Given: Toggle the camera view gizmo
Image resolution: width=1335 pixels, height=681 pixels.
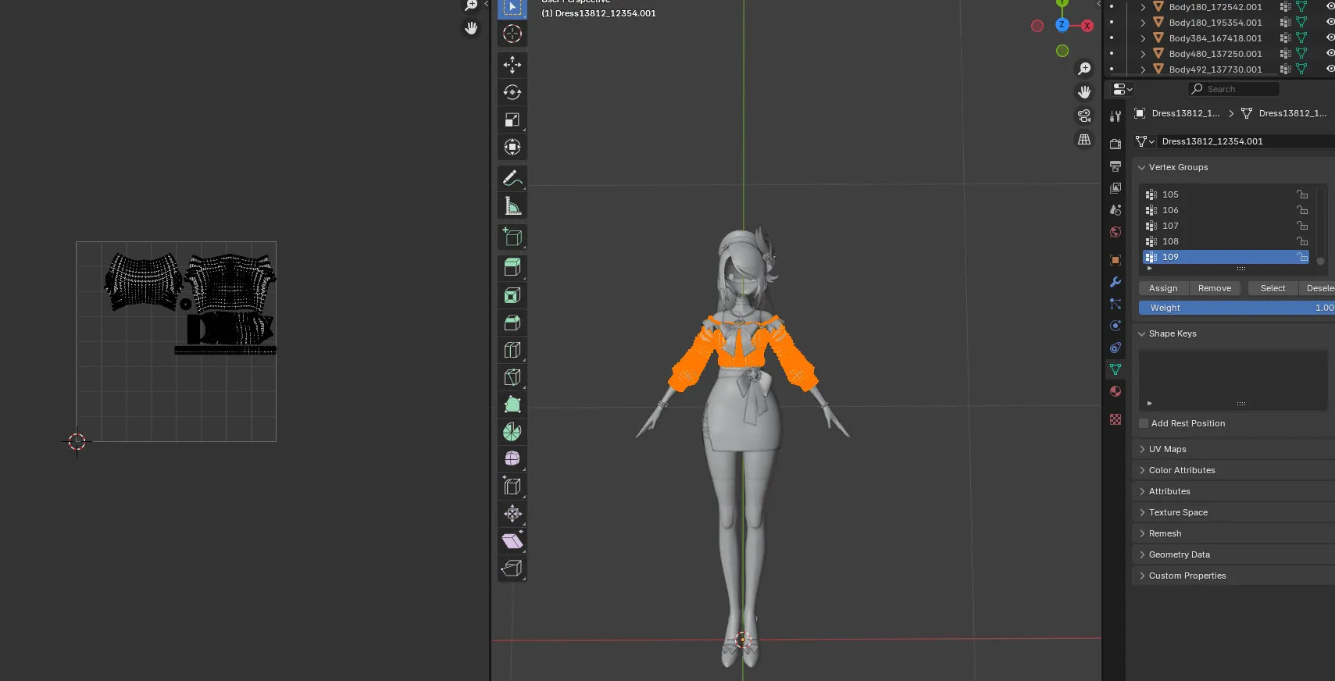Looking at the screenshot, I should tap(1084, 116).
